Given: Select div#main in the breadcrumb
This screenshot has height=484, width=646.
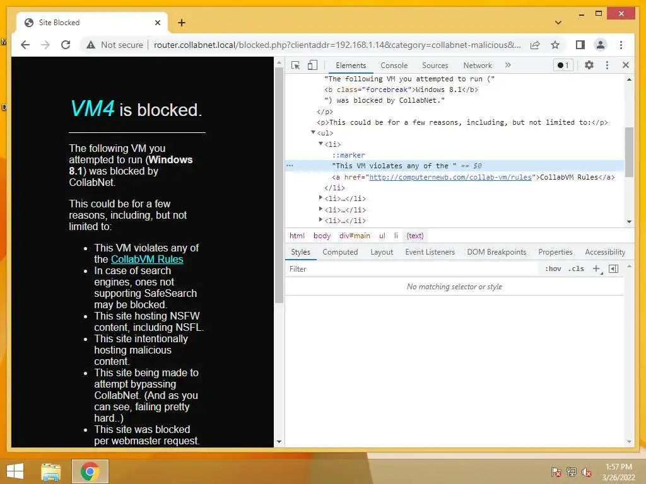Looking at the screenshot, I should 355,236.
